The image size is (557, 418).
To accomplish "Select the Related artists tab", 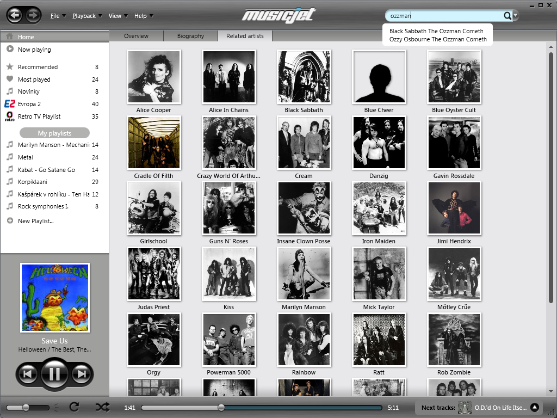I will pyautogui.click(x=245, y=36).
